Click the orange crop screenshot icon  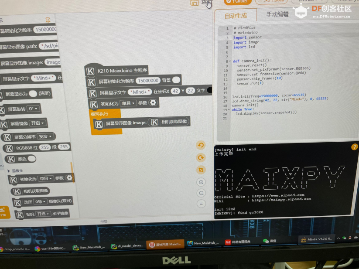click(201, 170)
